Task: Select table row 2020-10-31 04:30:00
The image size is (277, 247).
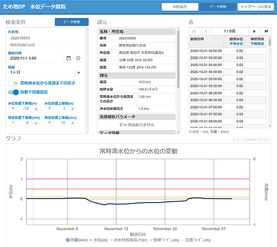Action: click(x=227, y=72)
